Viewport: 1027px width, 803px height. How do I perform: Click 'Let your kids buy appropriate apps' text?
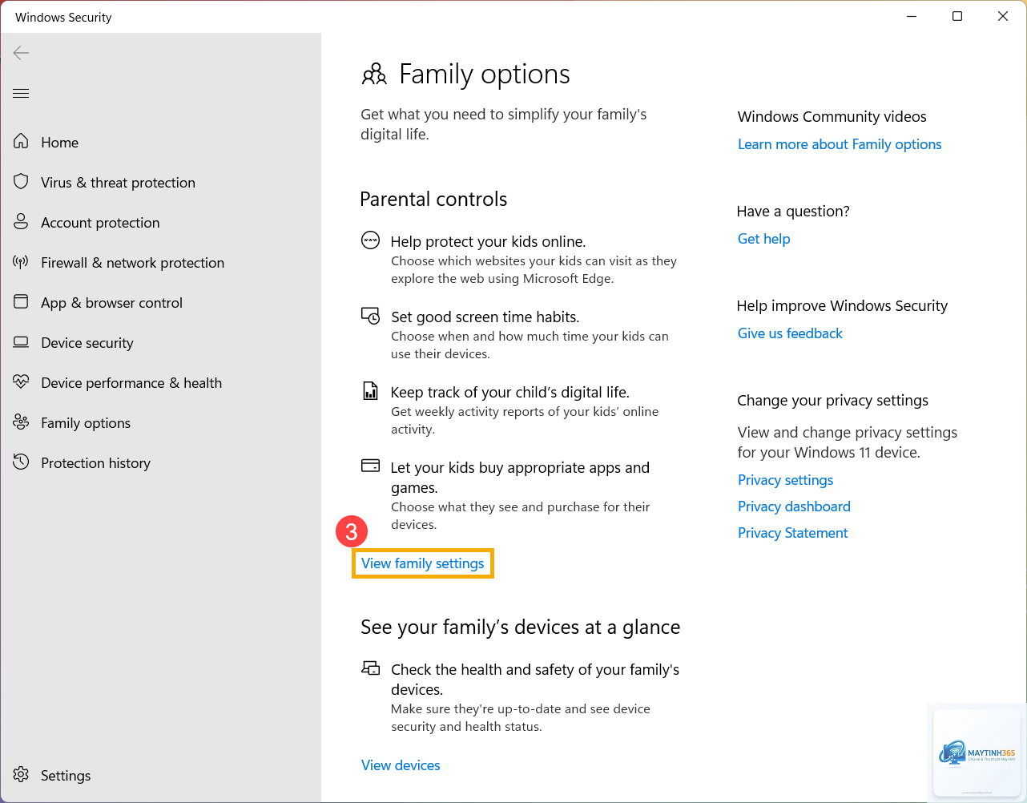(520, 478)
